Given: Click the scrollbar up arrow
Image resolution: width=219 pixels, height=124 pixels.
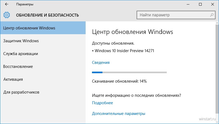Looking at the screenshot, I should pos(217,23).
